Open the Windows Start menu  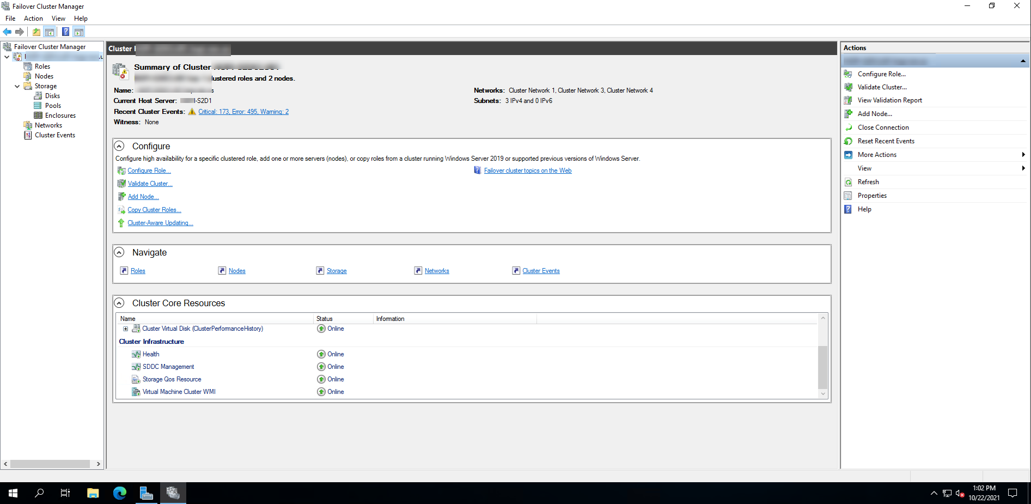click(13, 493)
